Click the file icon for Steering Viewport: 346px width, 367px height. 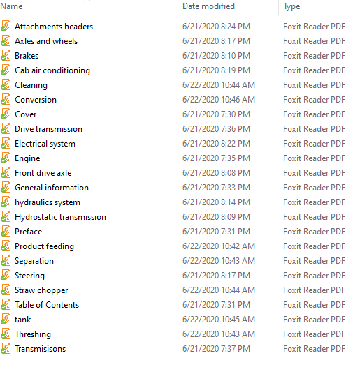6,275
